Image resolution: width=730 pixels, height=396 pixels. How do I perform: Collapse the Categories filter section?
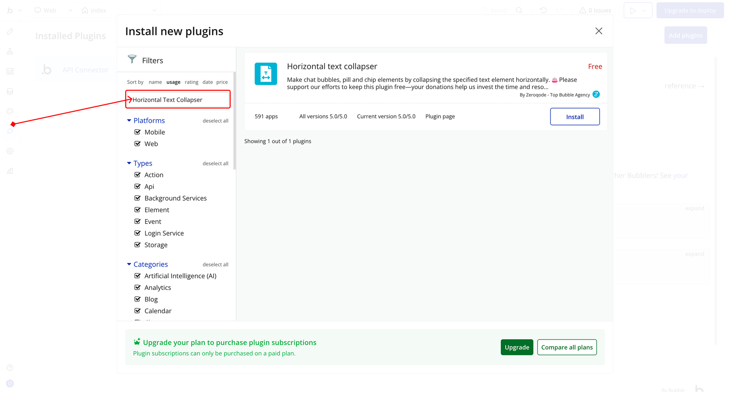coord(129,264)
